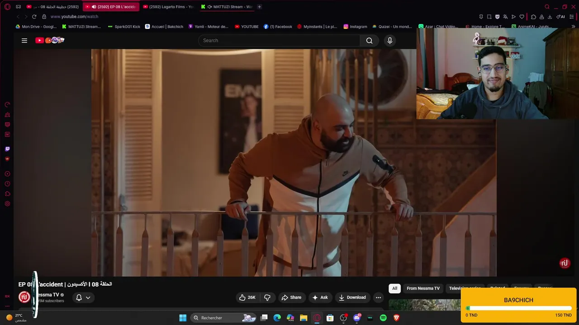Open the Opera AI assistant button
This screenshot has height=325, width=579.
(x=560, y=17)
